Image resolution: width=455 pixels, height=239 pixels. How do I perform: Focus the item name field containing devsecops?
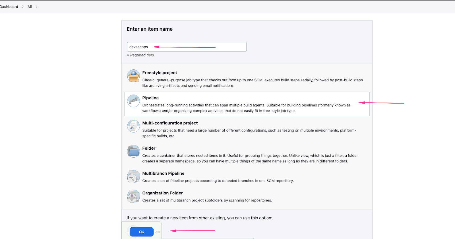[x=187, y=47]
